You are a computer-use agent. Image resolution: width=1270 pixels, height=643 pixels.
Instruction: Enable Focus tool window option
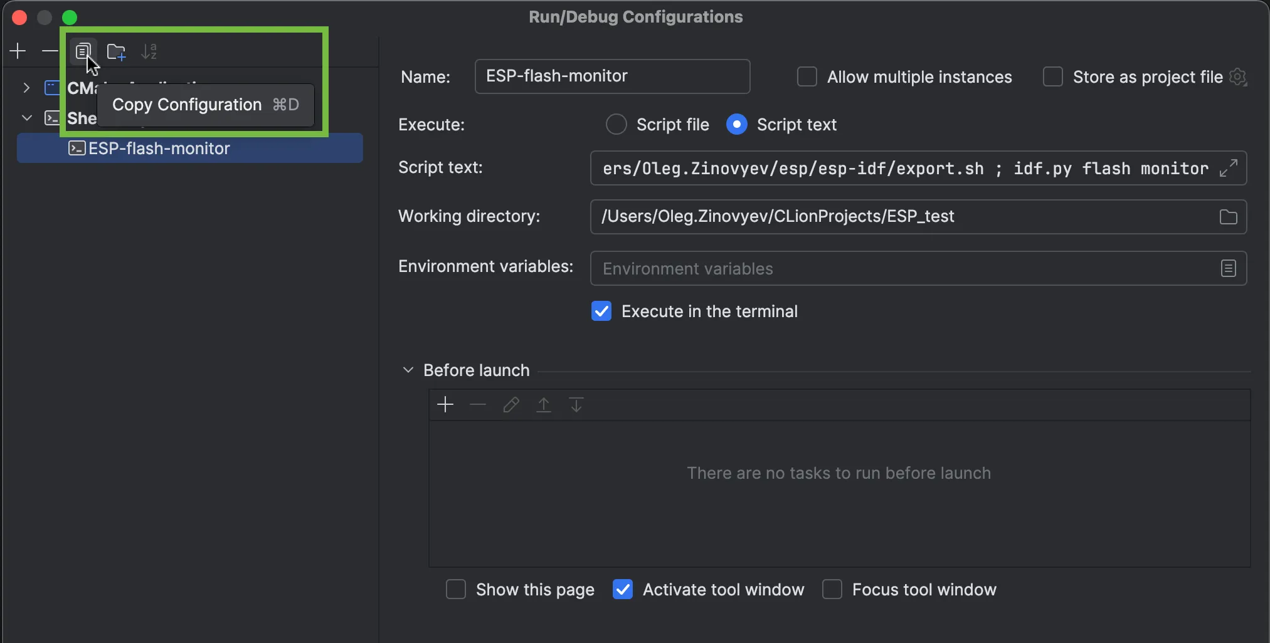tap(832, 590)
